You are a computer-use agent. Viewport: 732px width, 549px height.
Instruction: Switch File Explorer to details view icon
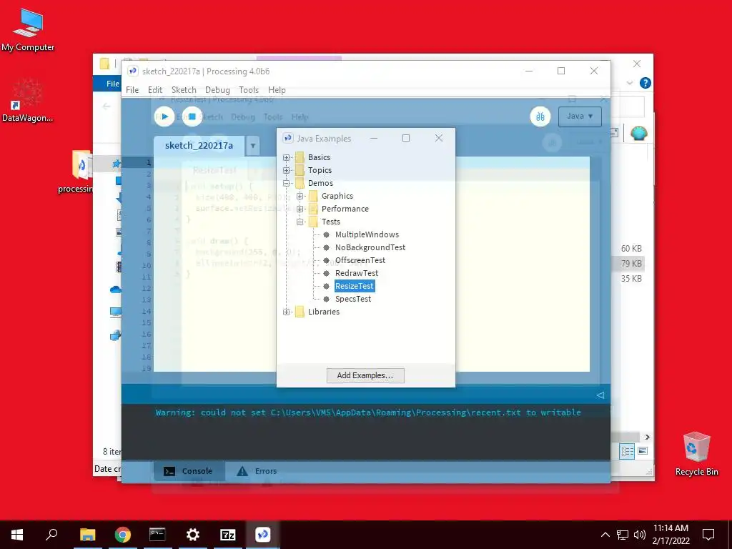tap(627, 451)
